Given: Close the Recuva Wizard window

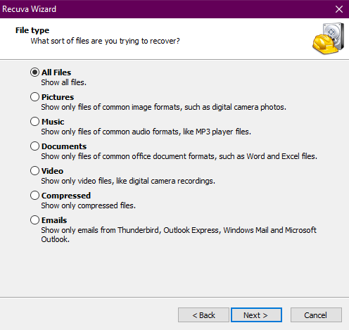Looking at the screenshot, I should coord(339,9).
